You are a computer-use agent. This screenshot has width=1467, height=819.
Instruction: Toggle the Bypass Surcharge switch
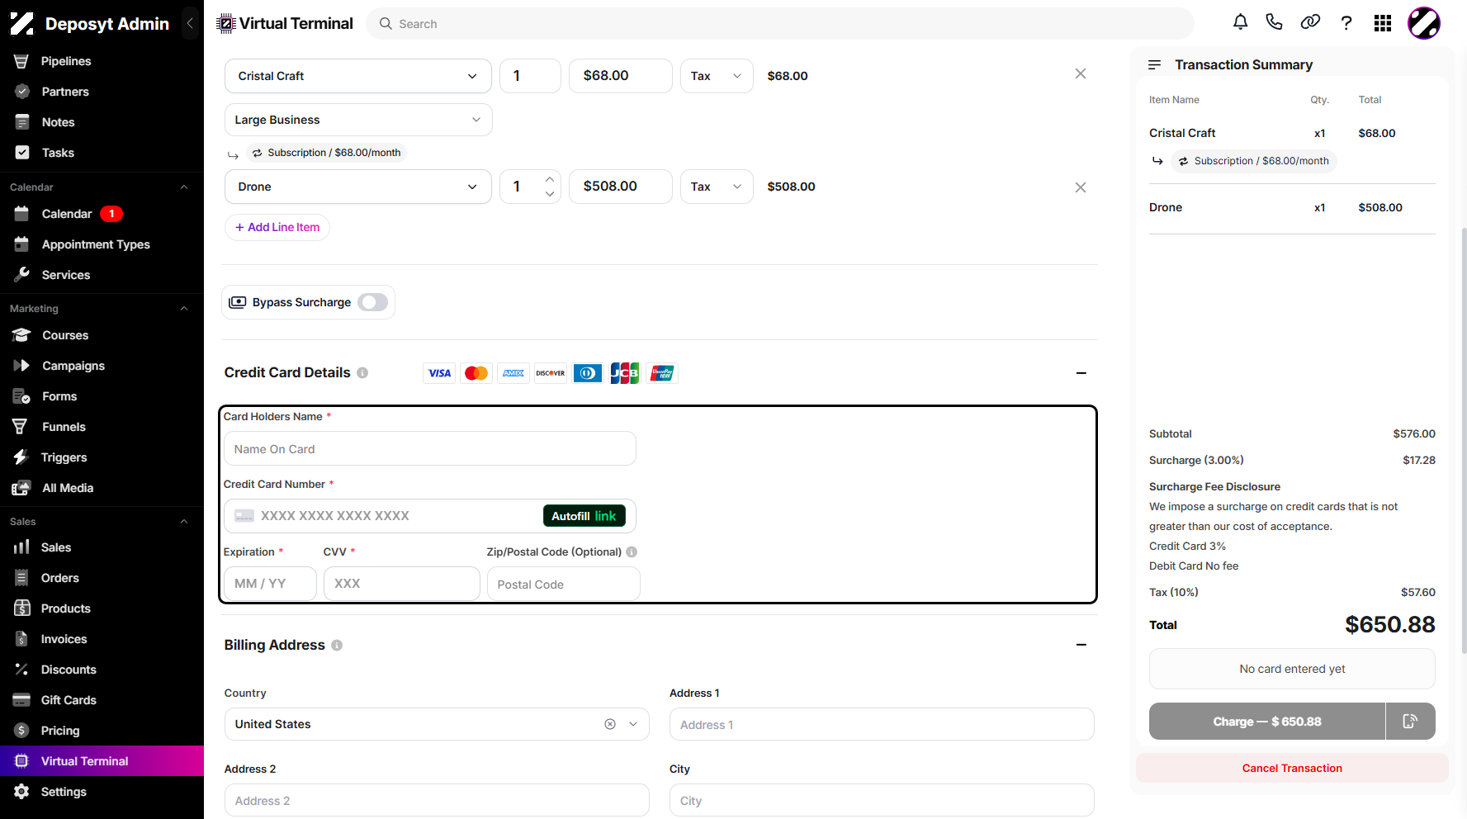(373, 302)
